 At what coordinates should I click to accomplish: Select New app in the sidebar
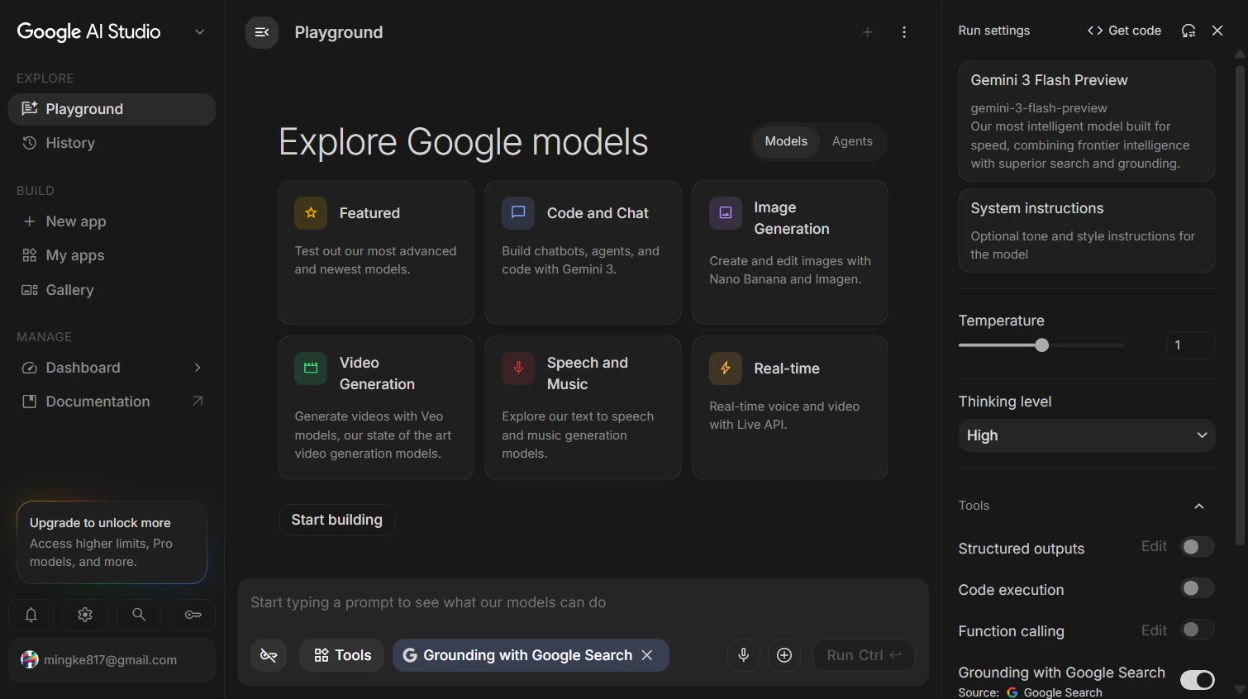click(x=112, y=221)
